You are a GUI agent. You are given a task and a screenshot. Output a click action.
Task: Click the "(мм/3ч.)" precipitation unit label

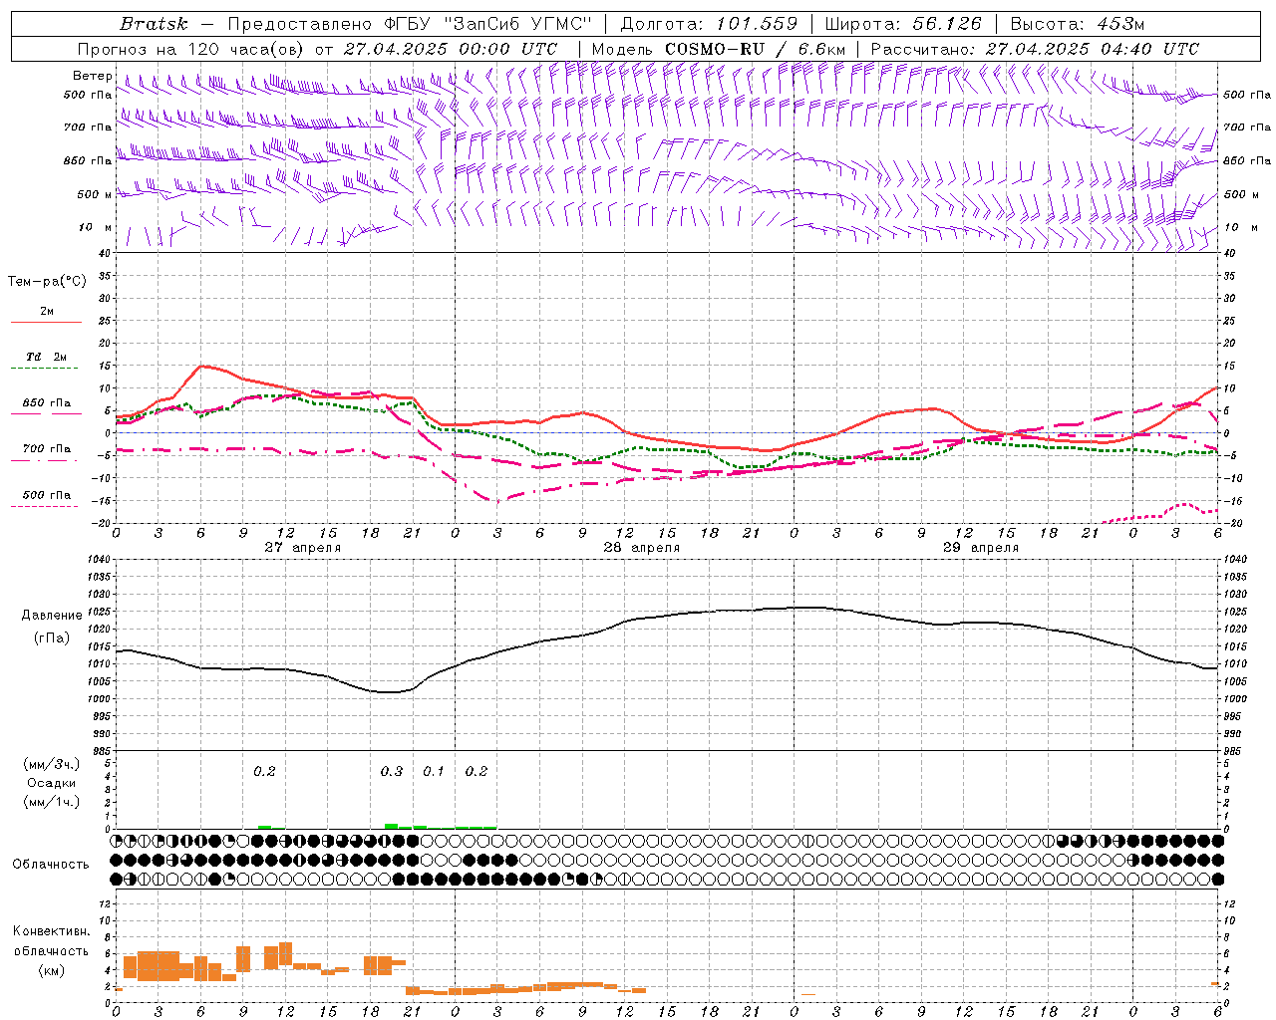[x=50, y=763]
